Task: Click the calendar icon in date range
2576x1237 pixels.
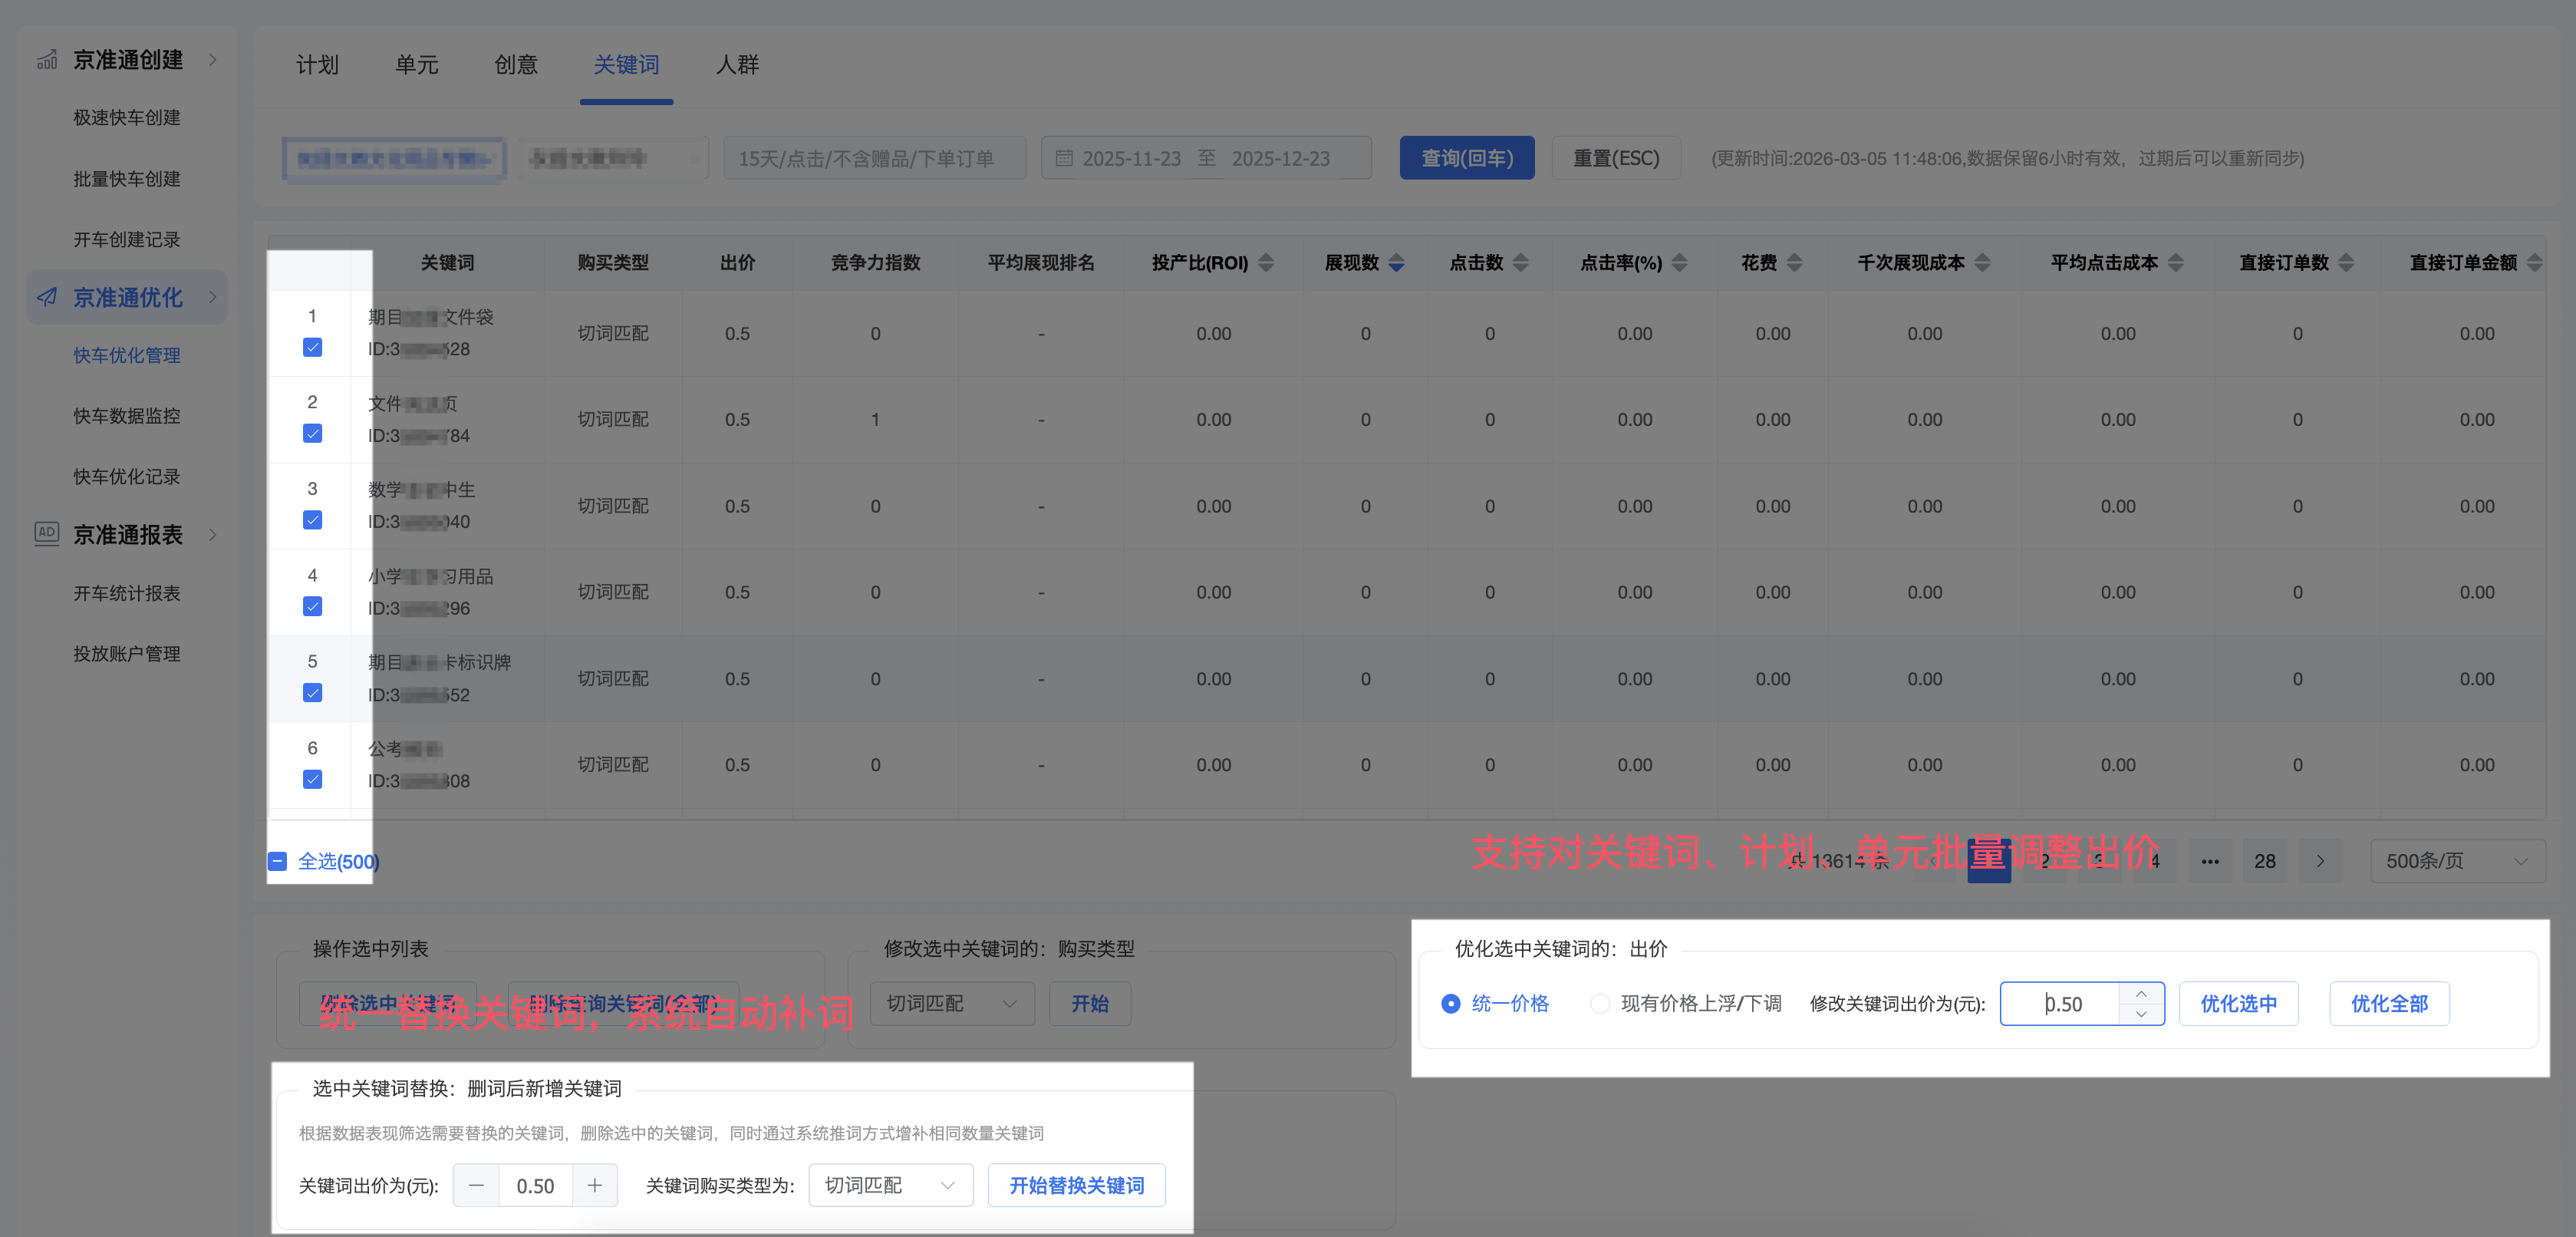Action: (1064, 158)
